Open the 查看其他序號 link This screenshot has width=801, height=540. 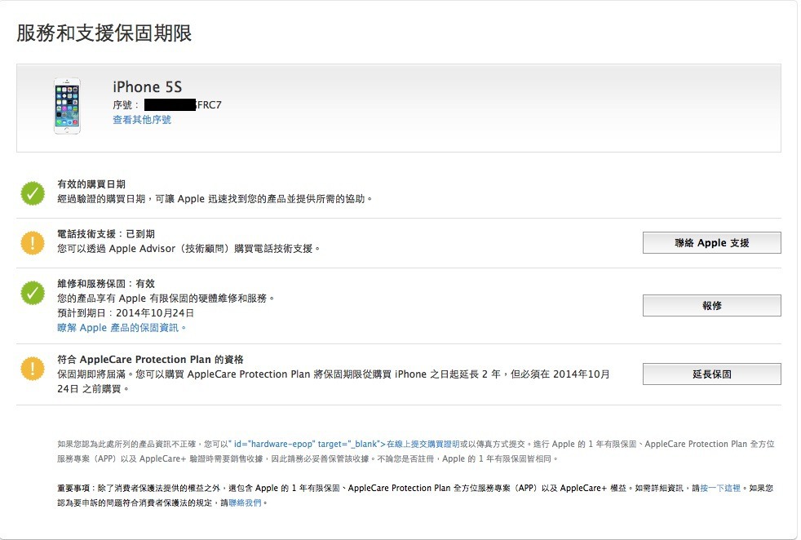[142, 120]
